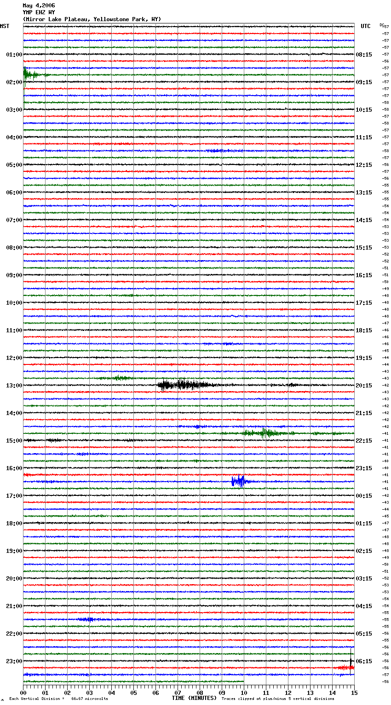The height and width of the screenshot is (705, 391).
Task: Click the Traces clipped at plus/minus 5 note
Action: [x=278, y=699]
